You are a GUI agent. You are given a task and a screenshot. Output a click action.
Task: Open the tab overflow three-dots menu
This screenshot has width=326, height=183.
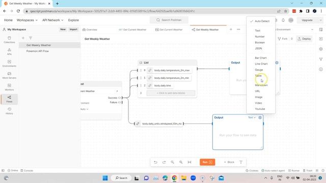pos(238,29)
